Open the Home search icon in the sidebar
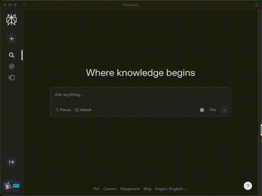262x196 pixels. tap(11, 55)
